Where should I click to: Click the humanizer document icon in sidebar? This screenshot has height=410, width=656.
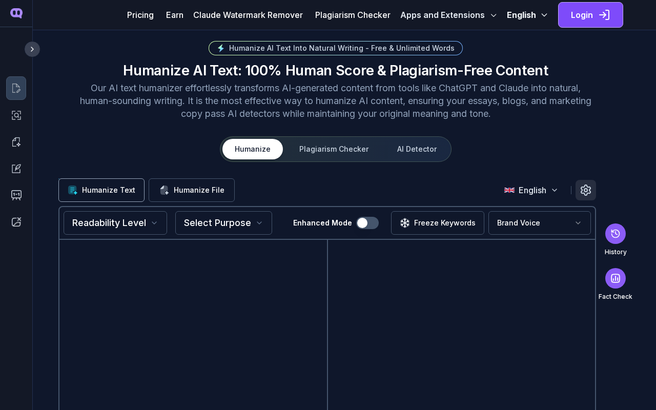click(16, 88)
